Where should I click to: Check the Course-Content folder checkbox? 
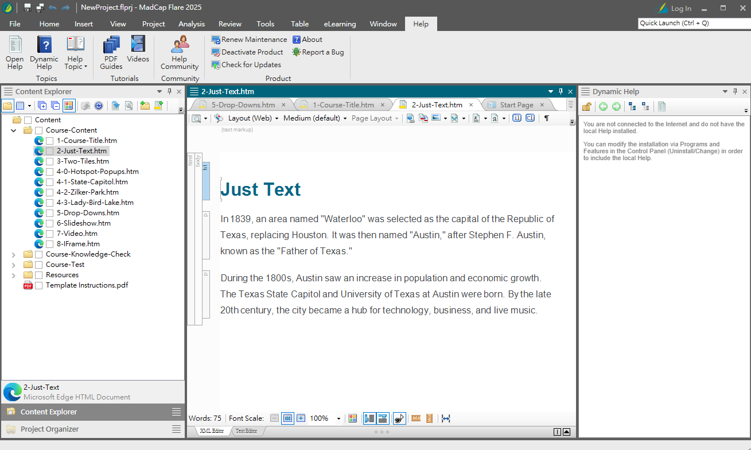(x=39, y=130)
